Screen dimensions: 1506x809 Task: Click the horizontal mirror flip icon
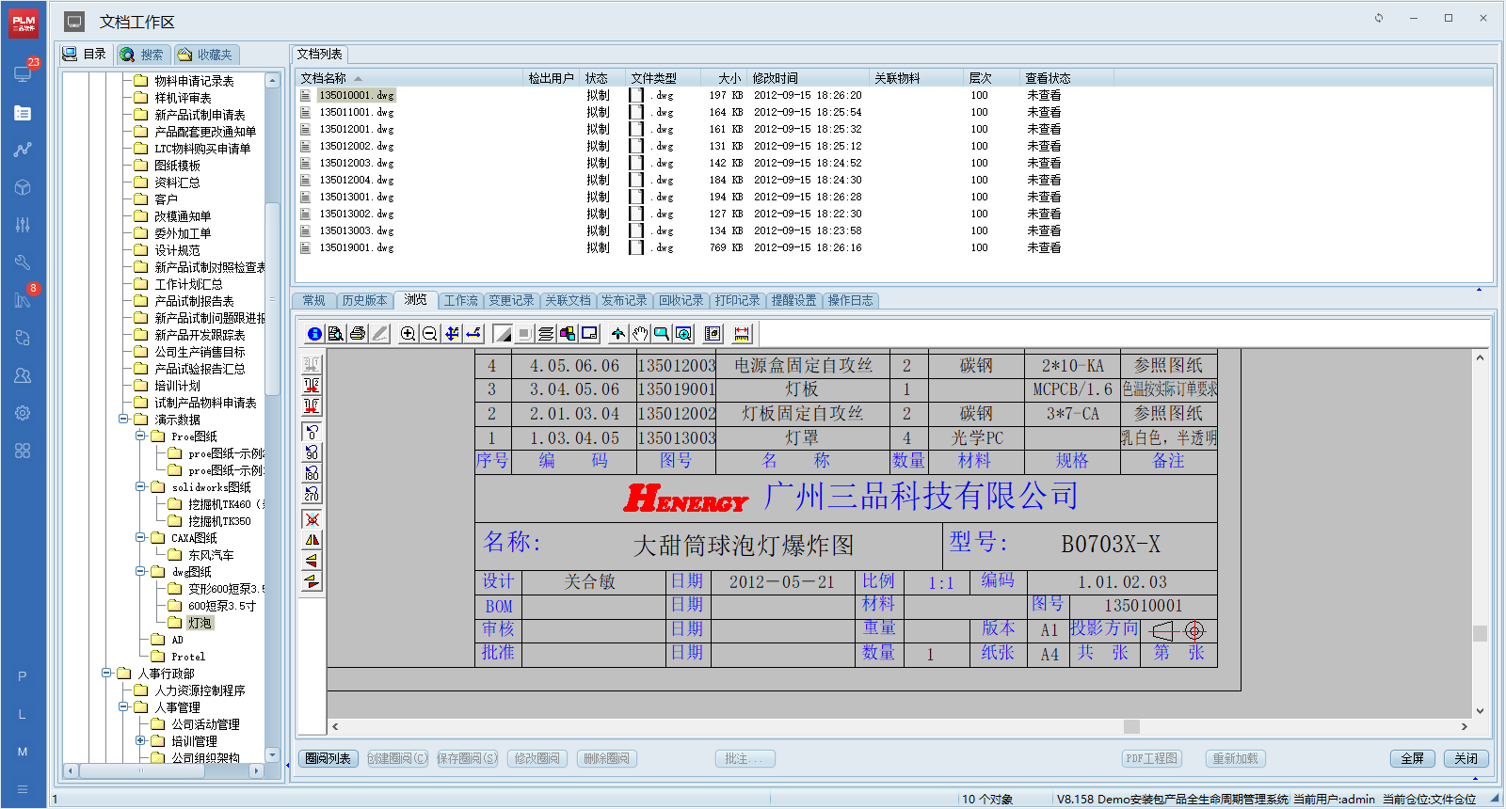[312, 540]
